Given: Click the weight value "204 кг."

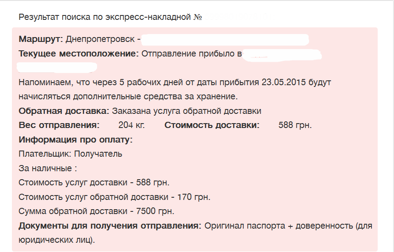Looking at the screenshot, I should tap(131, 125).
